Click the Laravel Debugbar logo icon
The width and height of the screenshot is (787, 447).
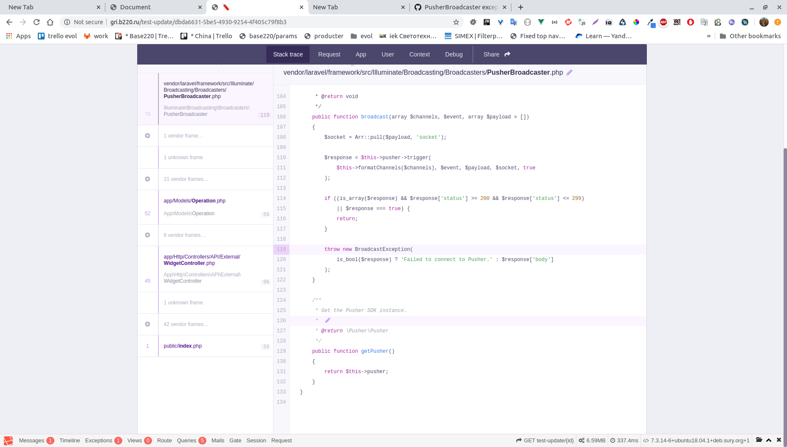8,441
